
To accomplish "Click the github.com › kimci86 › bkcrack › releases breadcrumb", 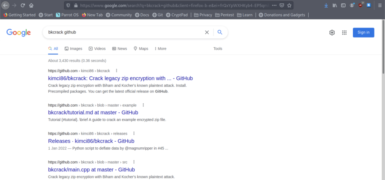I will click(88, 133).
